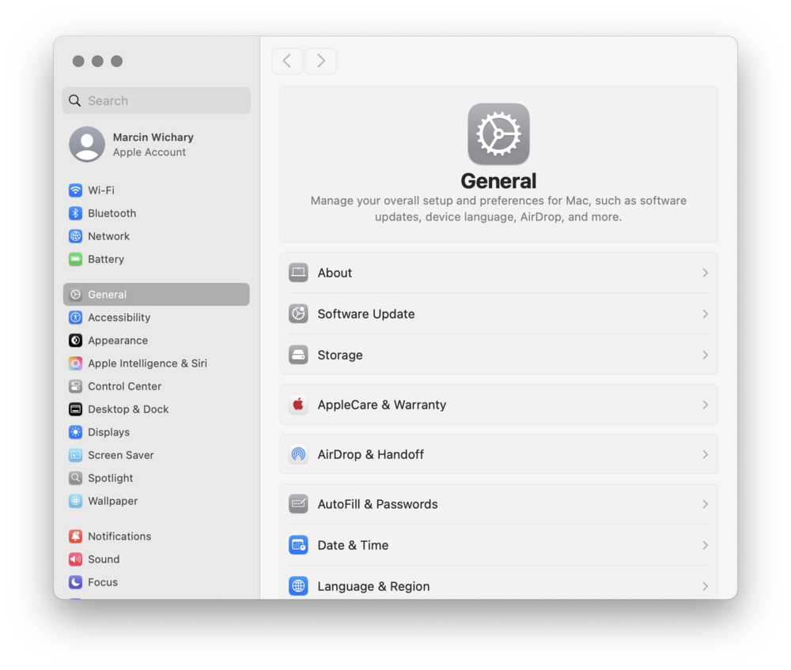This screenshot has height=670, width=791.
Task: Click the Battery label in sidebar
Action: coord(106,259)
